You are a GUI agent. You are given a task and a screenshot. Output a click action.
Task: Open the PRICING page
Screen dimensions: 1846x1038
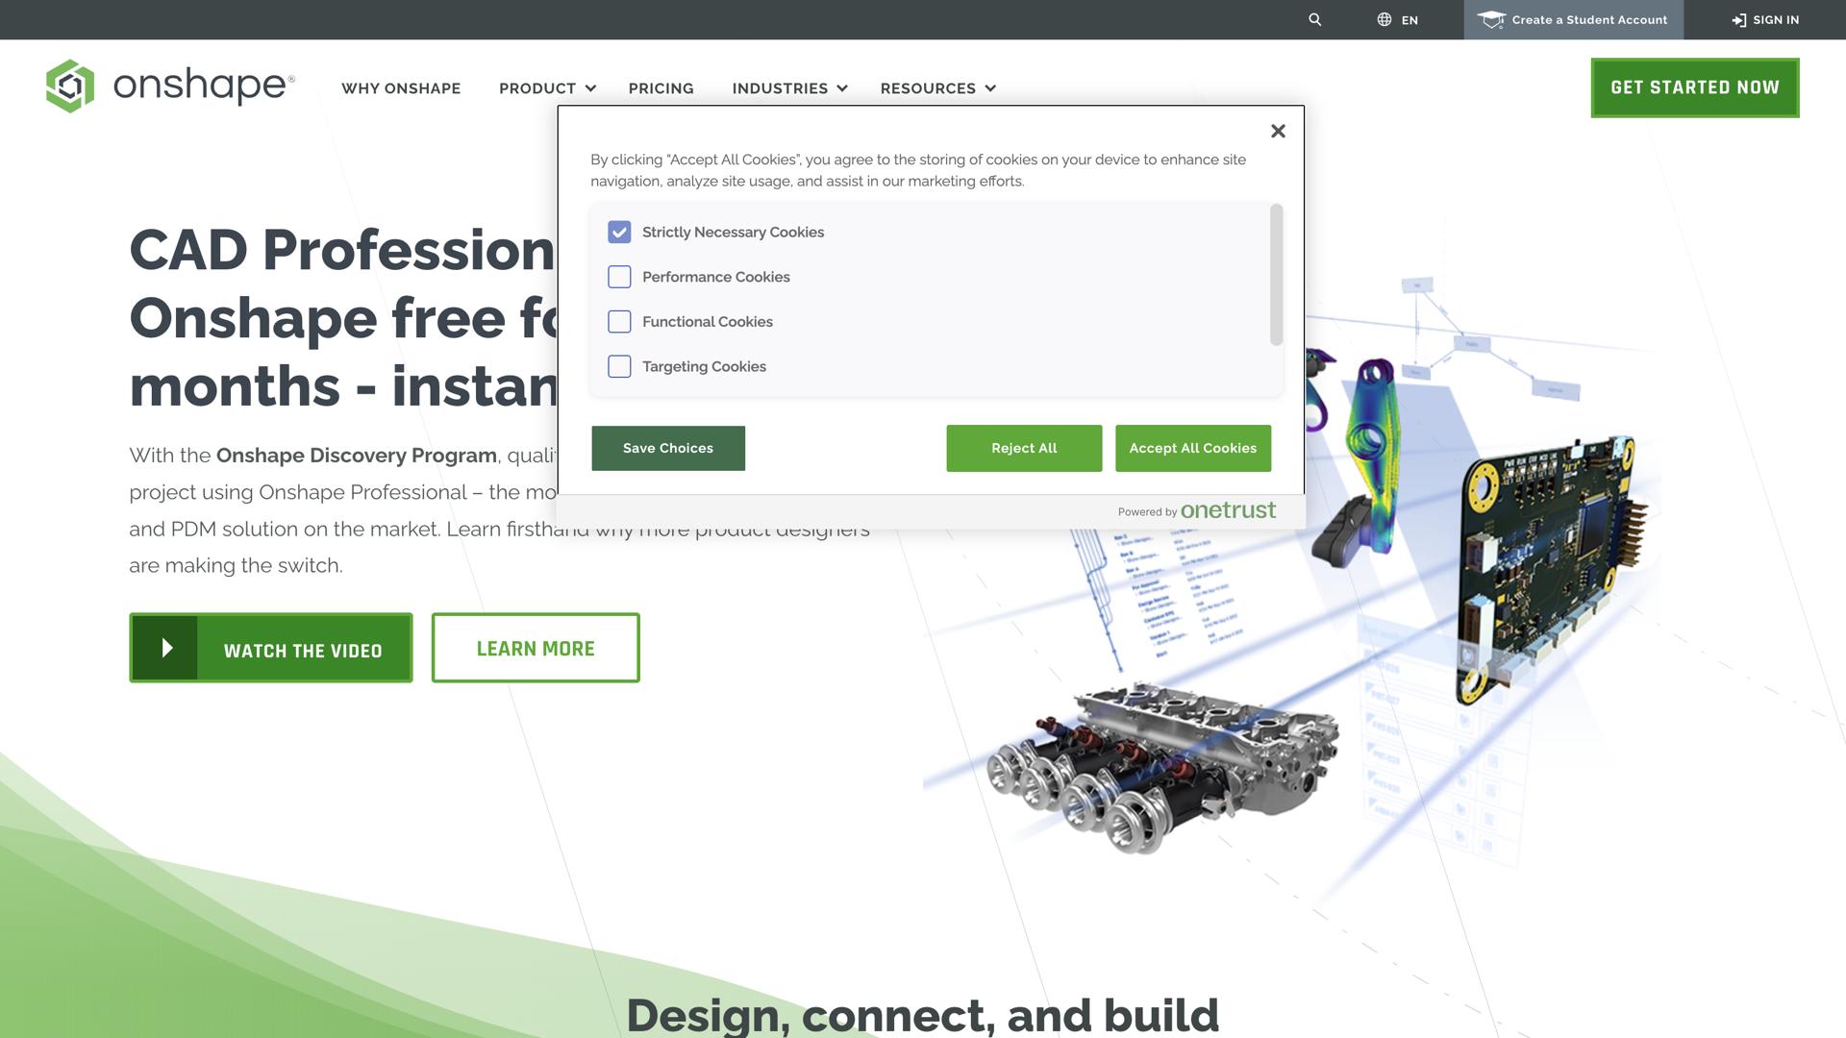[x=661, y=88]
